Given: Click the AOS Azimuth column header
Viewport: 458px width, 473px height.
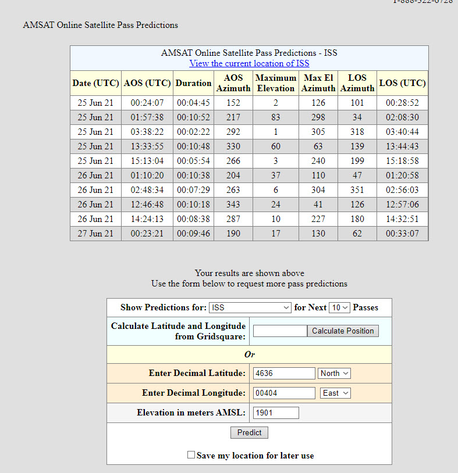Looking at the screenshot, I should pos(233,83).
